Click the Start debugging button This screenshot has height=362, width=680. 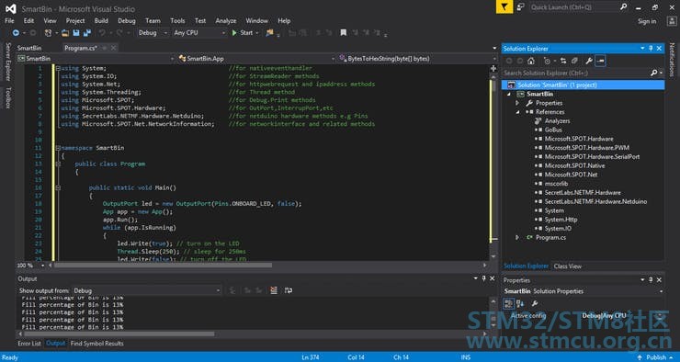pyautogui.click(x=243, y=33)
